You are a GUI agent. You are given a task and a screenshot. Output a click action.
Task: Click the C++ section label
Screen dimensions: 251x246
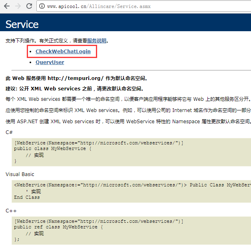point(10,211)
